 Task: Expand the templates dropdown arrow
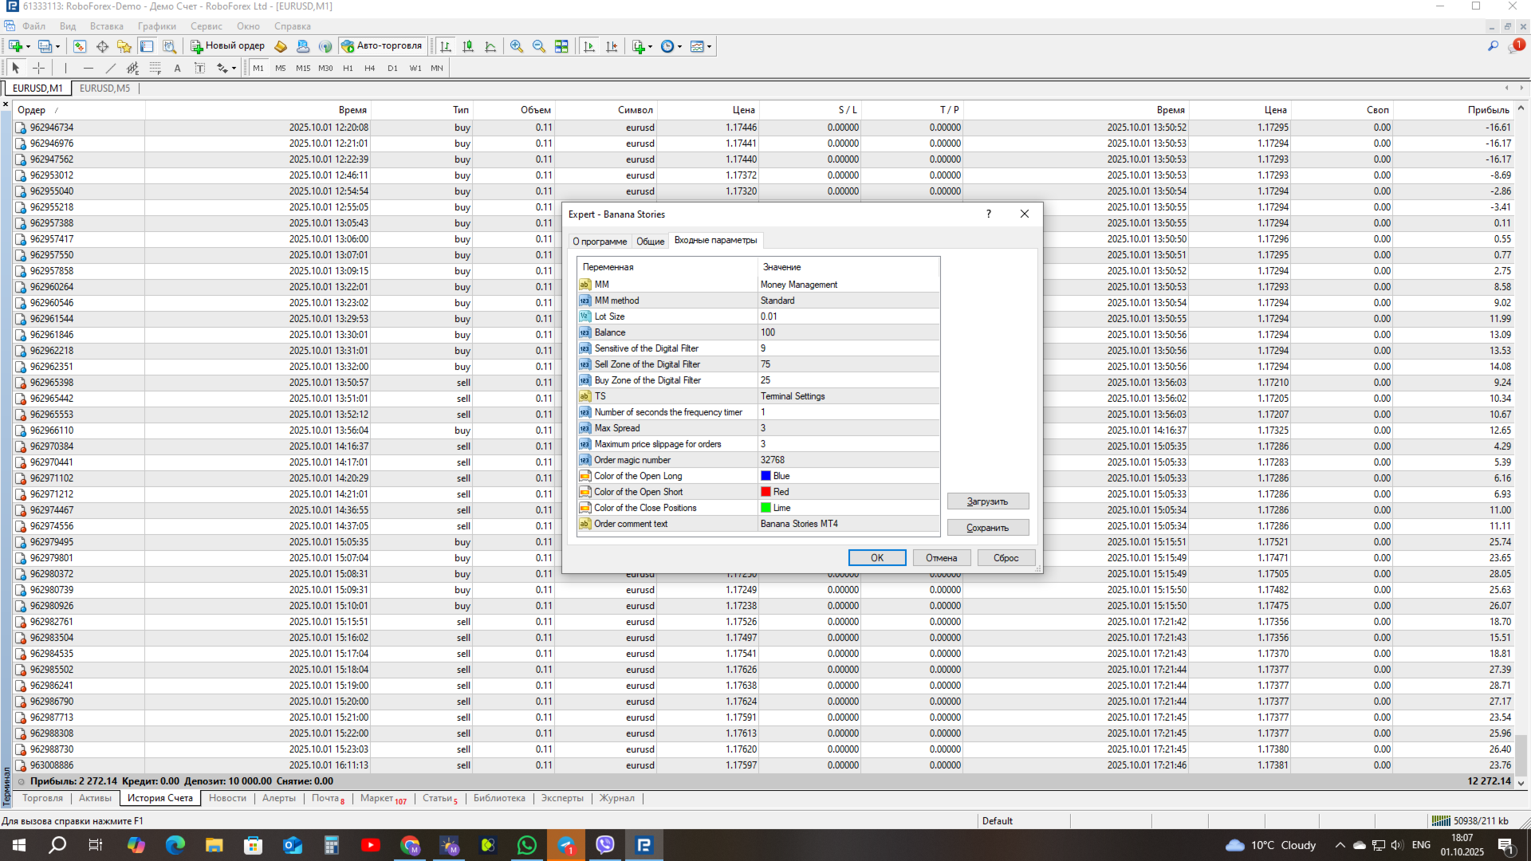(x=710, y=46)
